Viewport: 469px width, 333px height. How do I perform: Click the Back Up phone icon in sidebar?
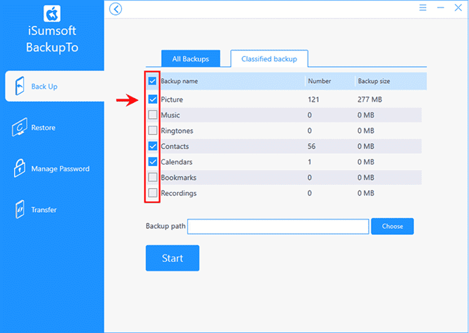tap(20, 86)
